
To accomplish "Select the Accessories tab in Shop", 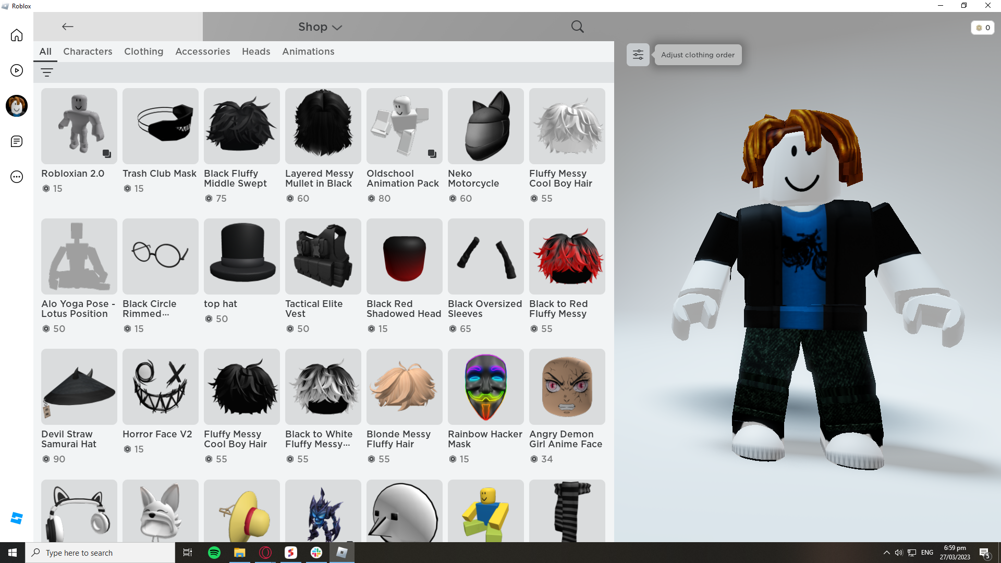I will point(202,52).
